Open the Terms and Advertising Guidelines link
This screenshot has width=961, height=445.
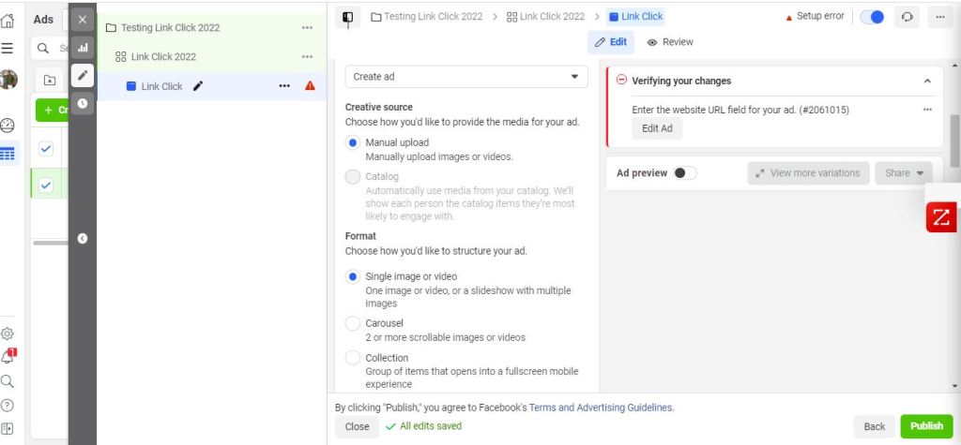(601, 408)
